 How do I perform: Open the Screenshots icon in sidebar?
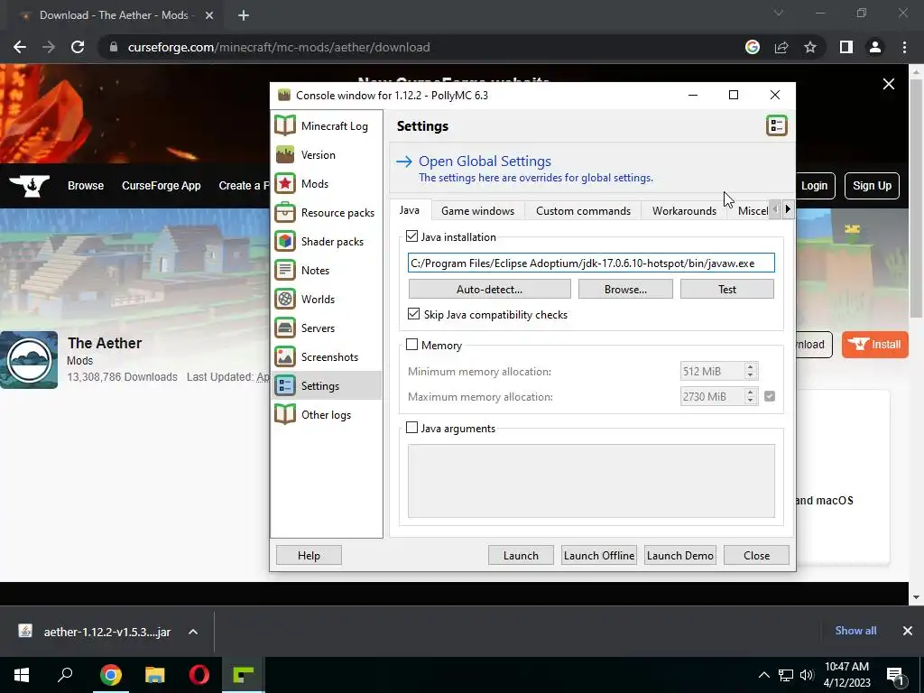[285, 356]
